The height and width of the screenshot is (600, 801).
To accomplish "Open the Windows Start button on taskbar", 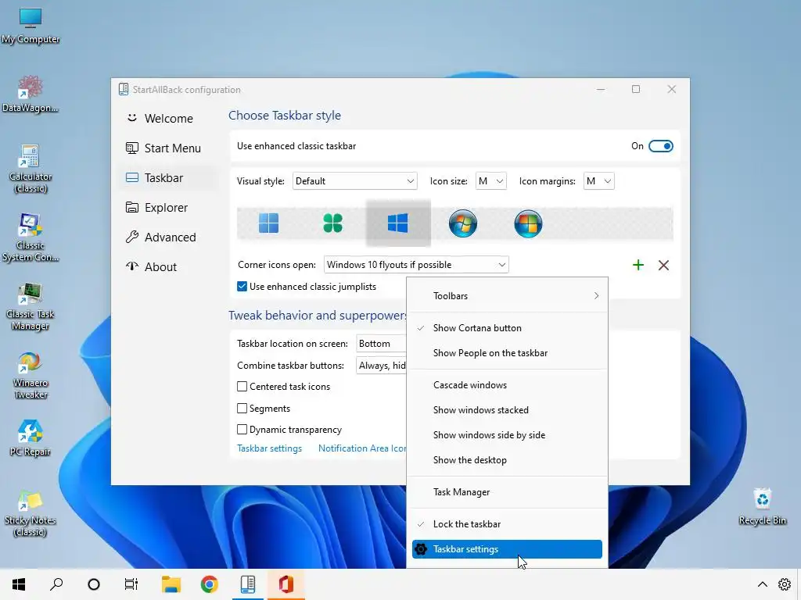I will [x=19, y=584].
